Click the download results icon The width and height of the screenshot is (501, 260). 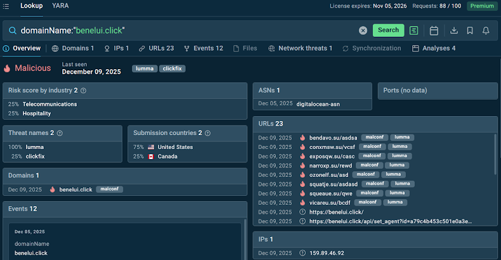(453, 30)
